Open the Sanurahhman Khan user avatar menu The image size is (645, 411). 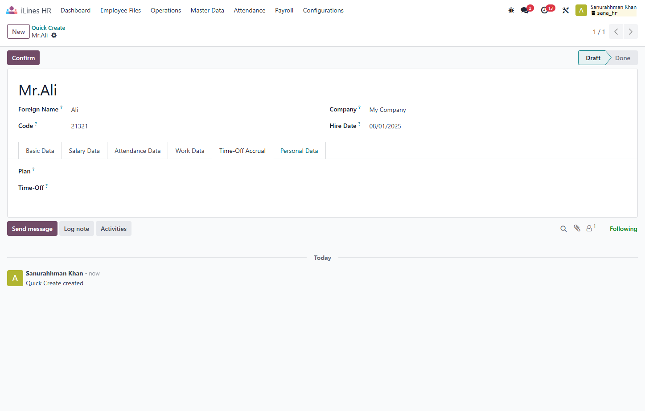[581, 10]
